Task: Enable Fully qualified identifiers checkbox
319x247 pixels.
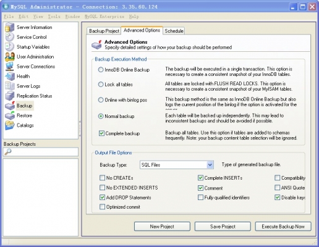Action: tap(200, 198)
